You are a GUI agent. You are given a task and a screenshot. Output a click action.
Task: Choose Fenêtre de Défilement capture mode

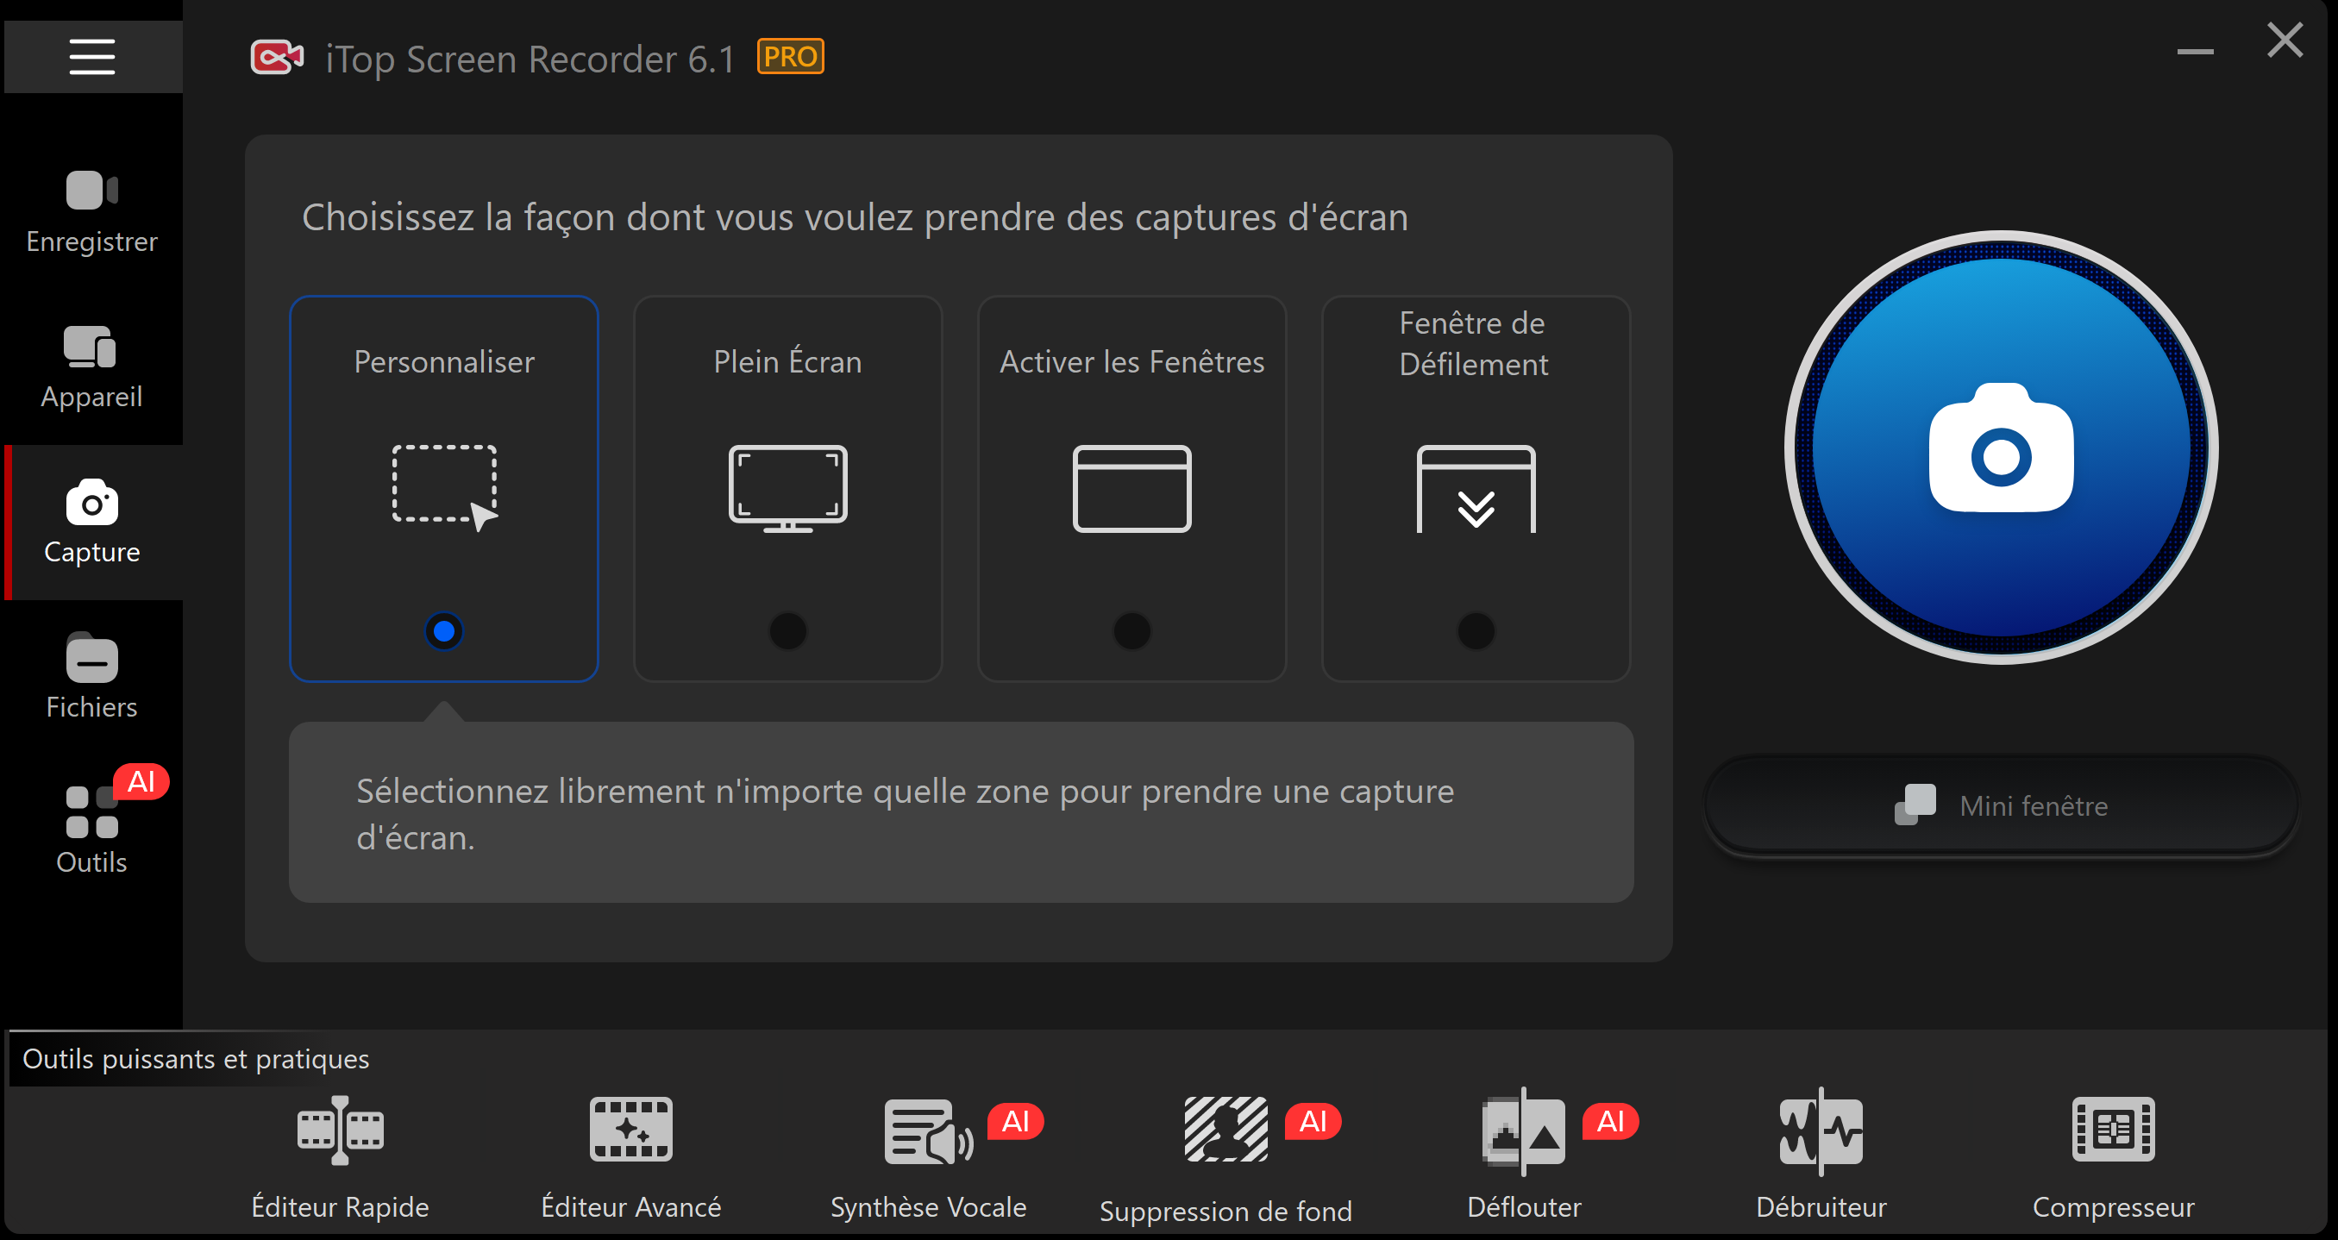(1476, 631)
